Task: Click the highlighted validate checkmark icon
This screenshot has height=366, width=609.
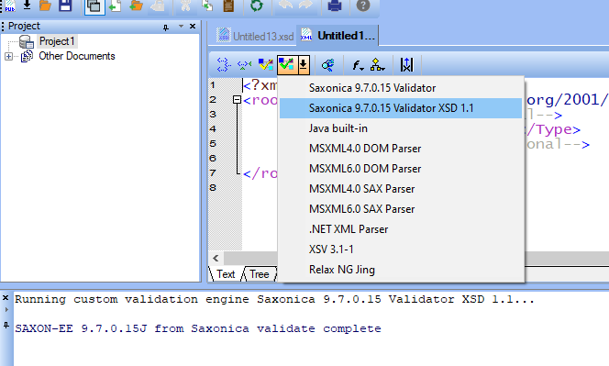Action: click(287, 64)
